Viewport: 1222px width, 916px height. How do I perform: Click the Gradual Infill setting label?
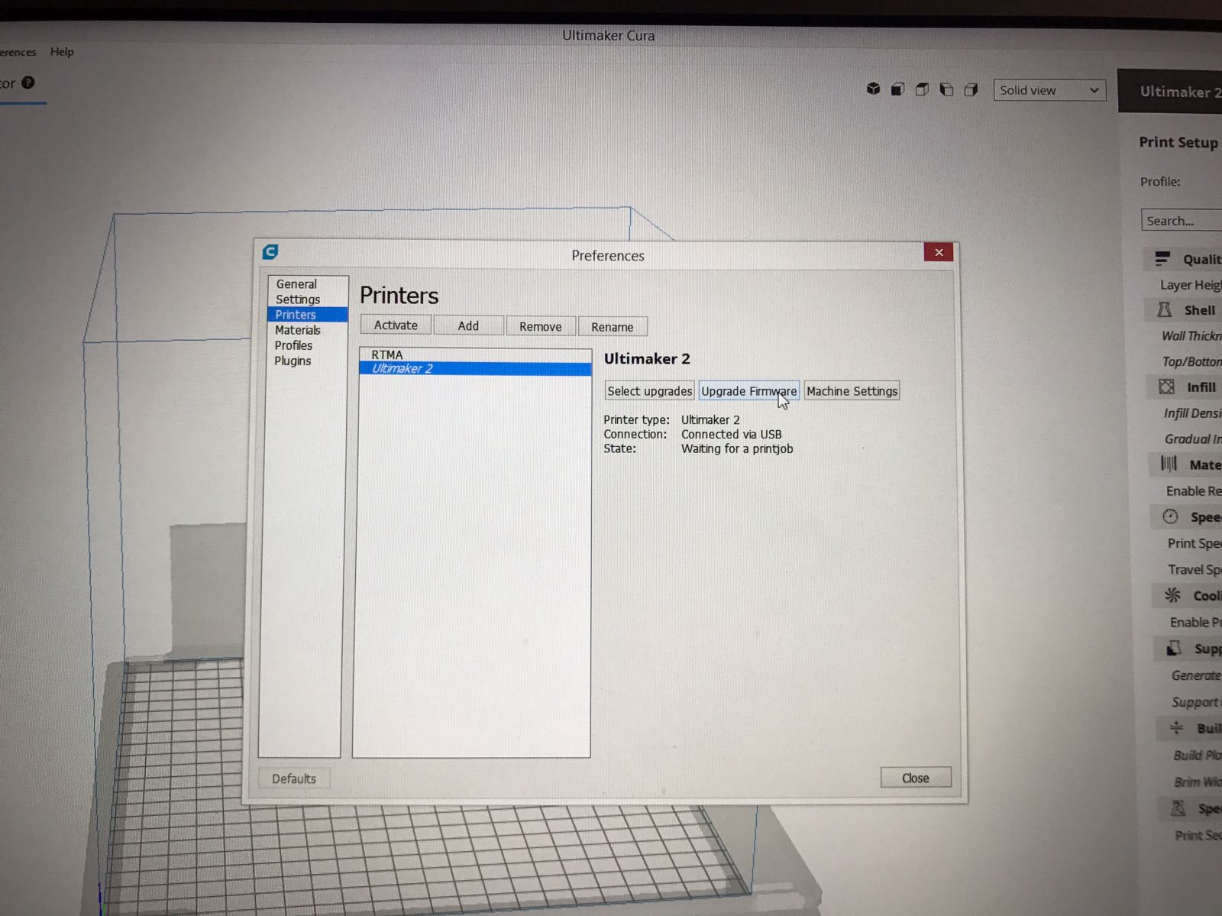click(x=1193, y=439)
